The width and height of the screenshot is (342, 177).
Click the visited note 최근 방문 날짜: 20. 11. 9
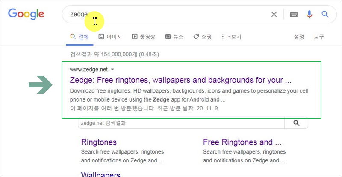pyautogui.click(x=187, y=108)
